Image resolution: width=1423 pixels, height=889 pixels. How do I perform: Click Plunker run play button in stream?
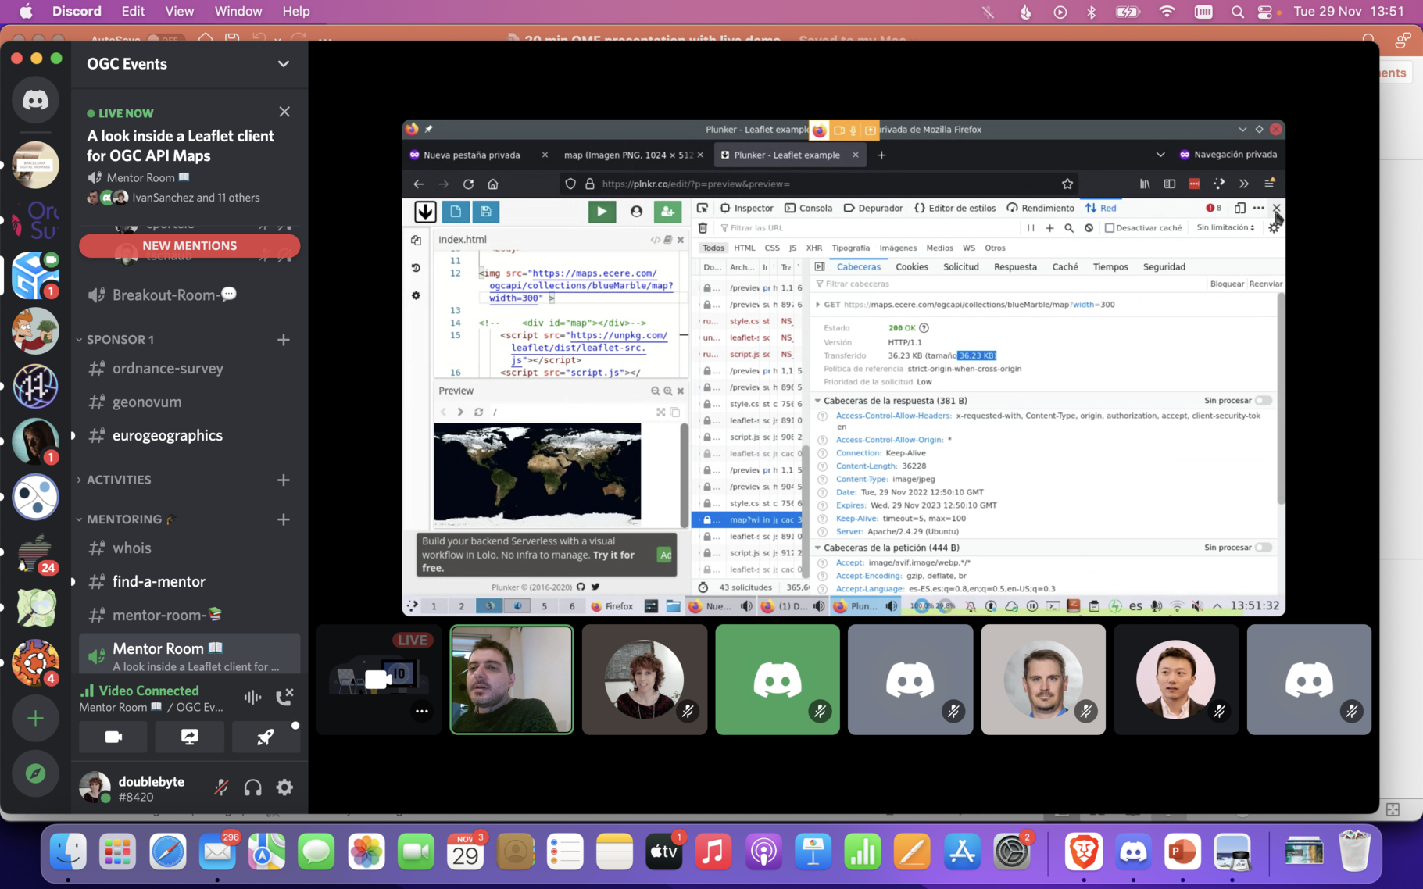point(602,211)
